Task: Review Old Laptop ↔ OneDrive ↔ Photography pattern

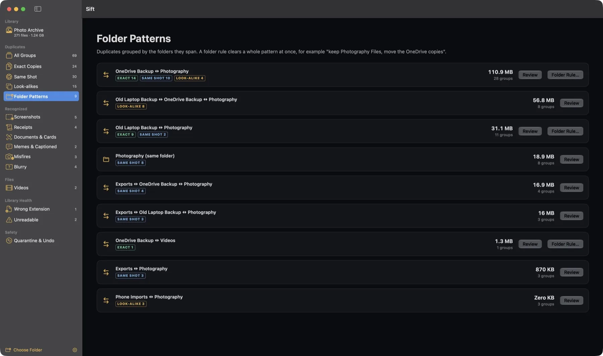Action: pos(572,103)
